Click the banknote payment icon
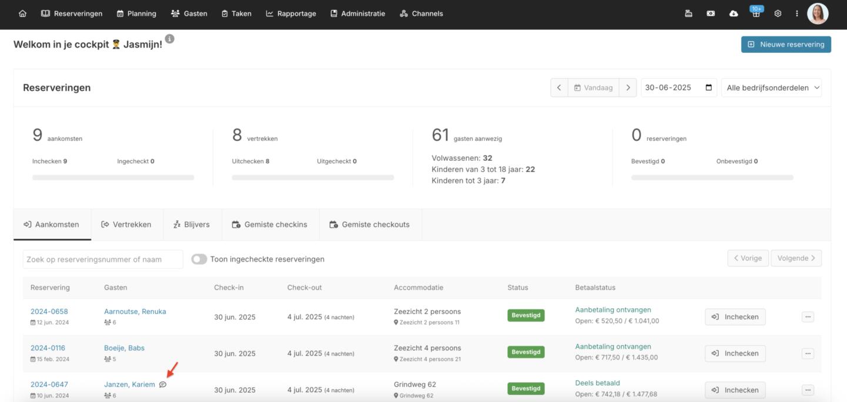 [711, 13]
